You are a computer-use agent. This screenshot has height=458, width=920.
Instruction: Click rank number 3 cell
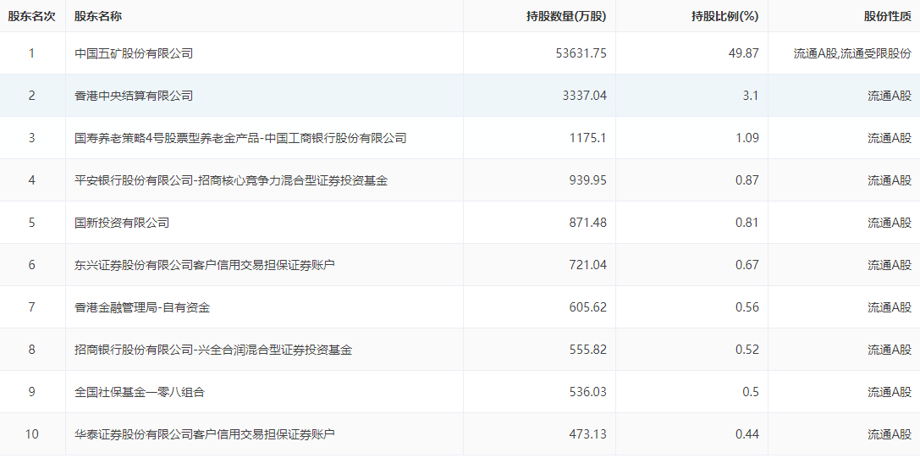pos(31,138)
